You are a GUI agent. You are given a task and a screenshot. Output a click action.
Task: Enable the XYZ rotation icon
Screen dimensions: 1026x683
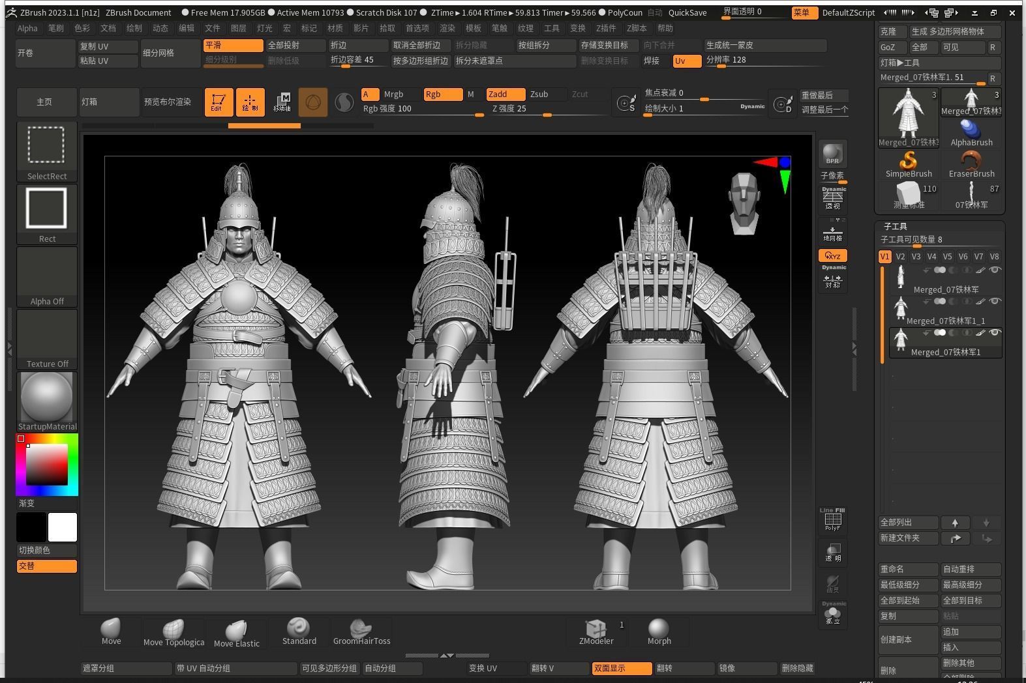833,255
